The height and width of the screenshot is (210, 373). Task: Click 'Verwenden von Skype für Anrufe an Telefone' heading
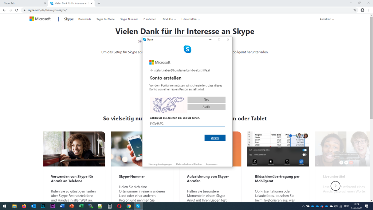pyautogui.click(x=72, y=179)
